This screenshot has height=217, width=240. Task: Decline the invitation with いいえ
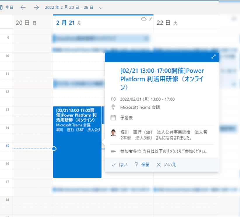166,165
